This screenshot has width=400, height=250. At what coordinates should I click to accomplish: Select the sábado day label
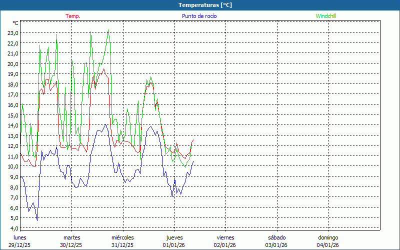[x=276, y=237]
